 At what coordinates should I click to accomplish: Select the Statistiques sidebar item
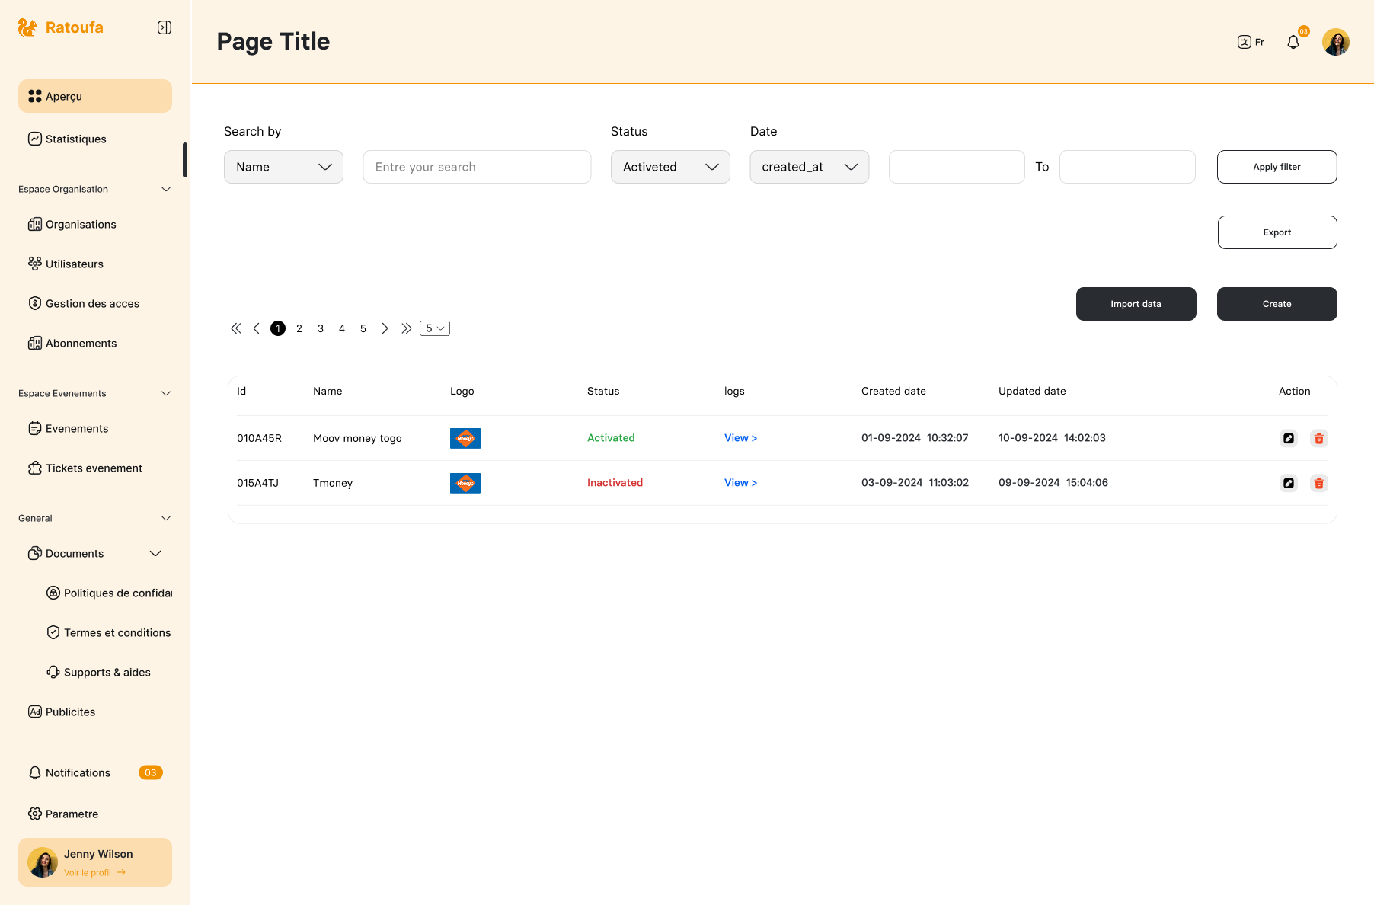(75, 139)
